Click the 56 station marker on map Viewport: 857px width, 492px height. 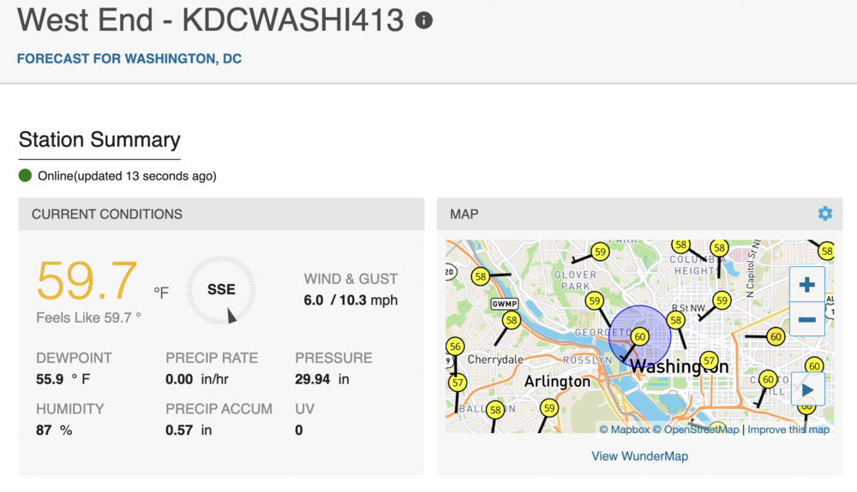(x=455, y=347)
